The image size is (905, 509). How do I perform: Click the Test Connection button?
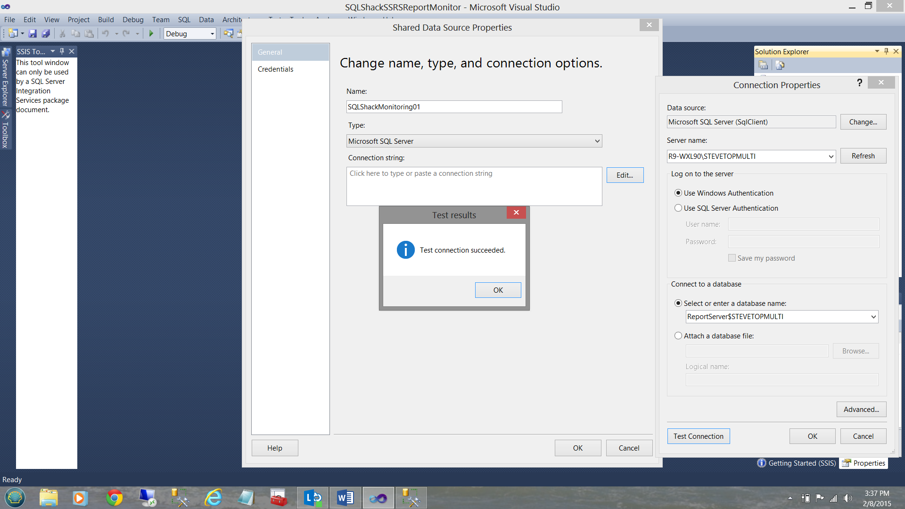pos(698,436)
